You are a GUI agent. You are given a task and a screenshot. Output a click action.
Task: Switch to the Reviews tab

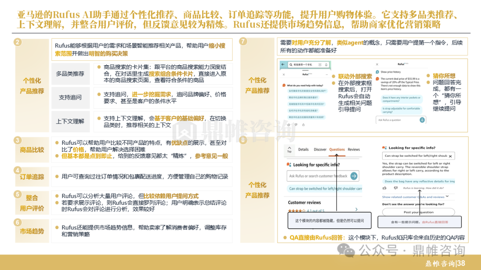pos(354,150)
